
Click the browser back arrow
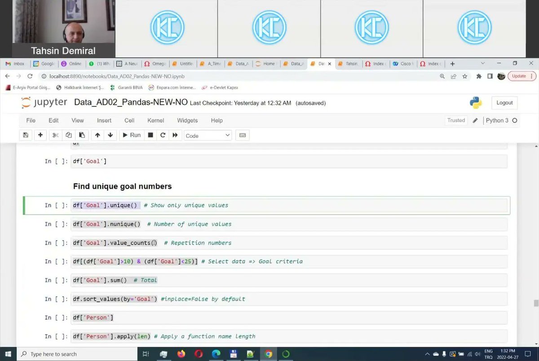point(8,76)
